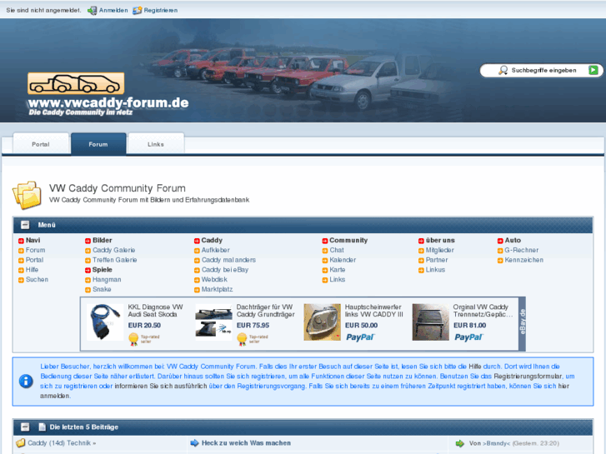Screen dimensions: 606x454
Task: Open the Webdisk link
Action: (x=214, y=279)
